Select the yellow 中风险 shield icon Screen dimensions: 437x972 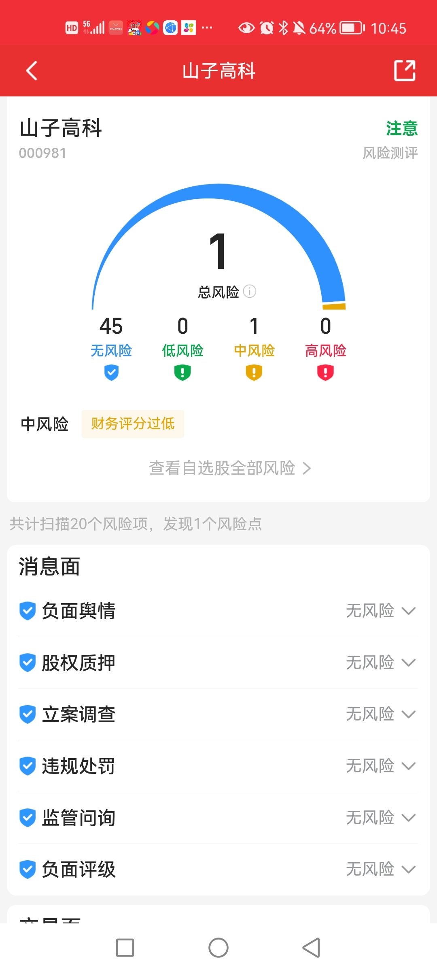[x=254, y=373]
